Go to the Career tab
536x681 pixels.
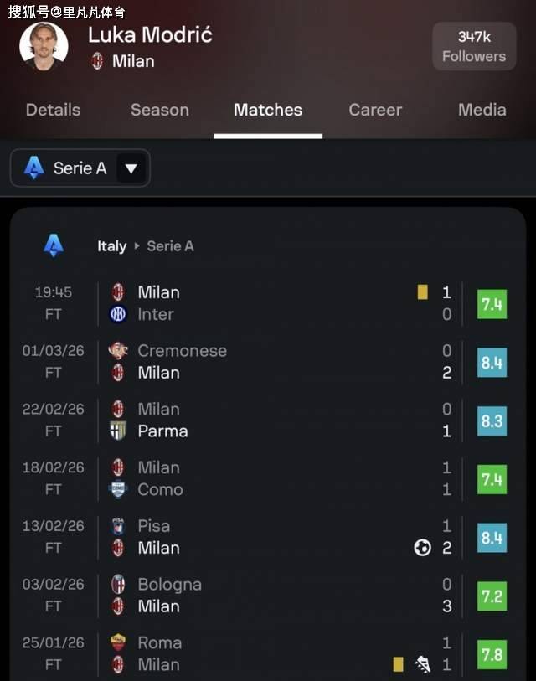(x=375, y=110)
